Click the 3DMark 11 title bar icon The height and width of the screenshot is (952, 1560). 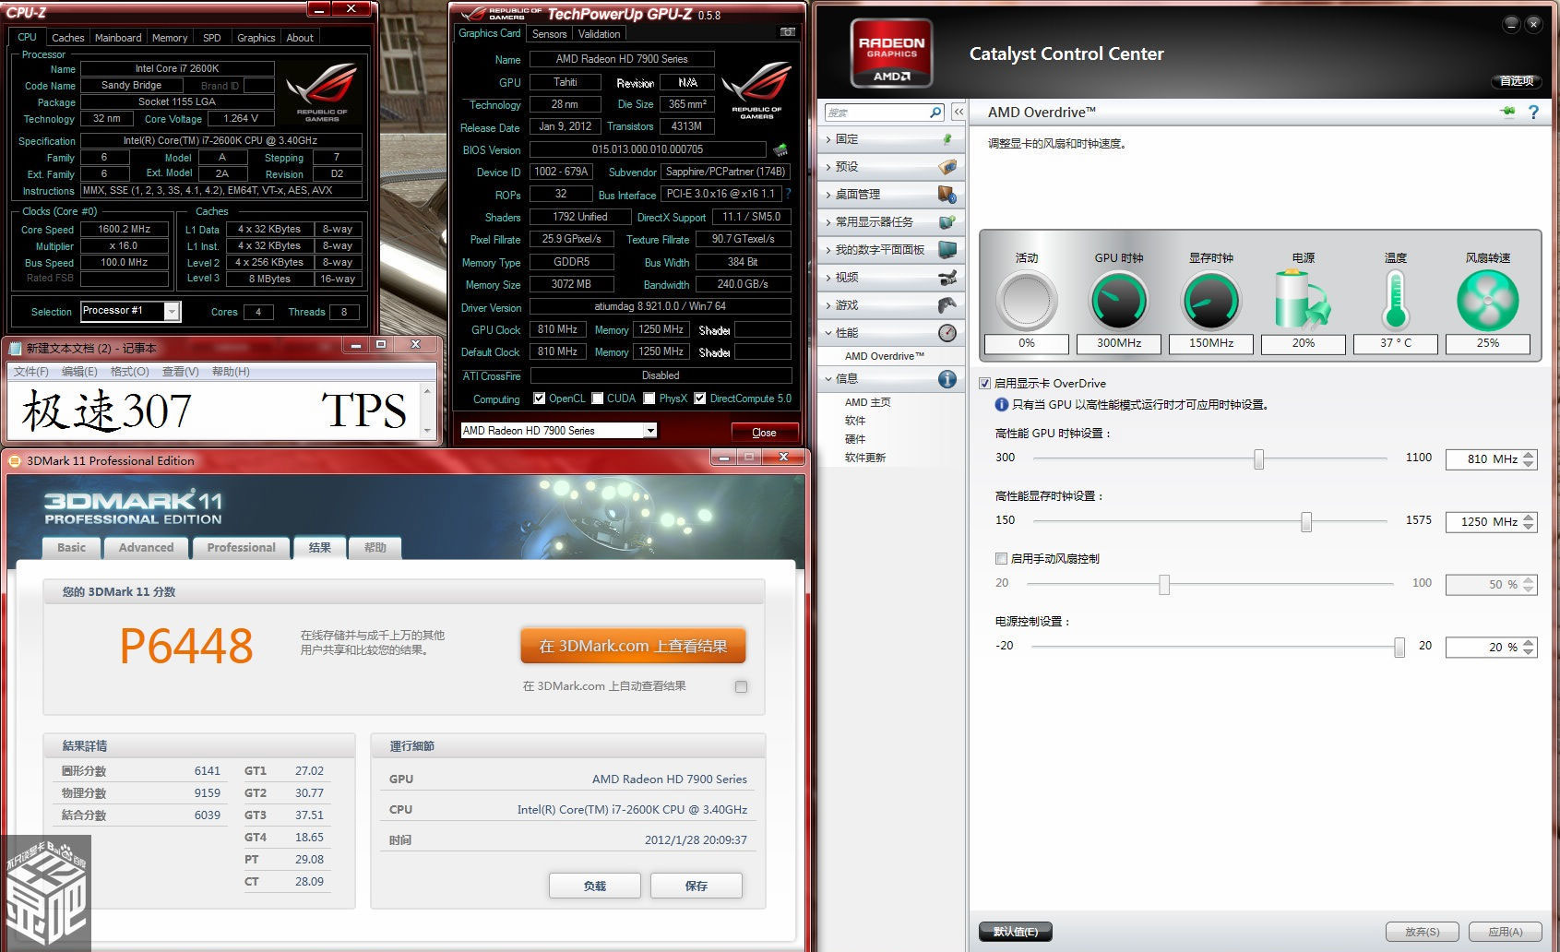[x=14, y=460]
